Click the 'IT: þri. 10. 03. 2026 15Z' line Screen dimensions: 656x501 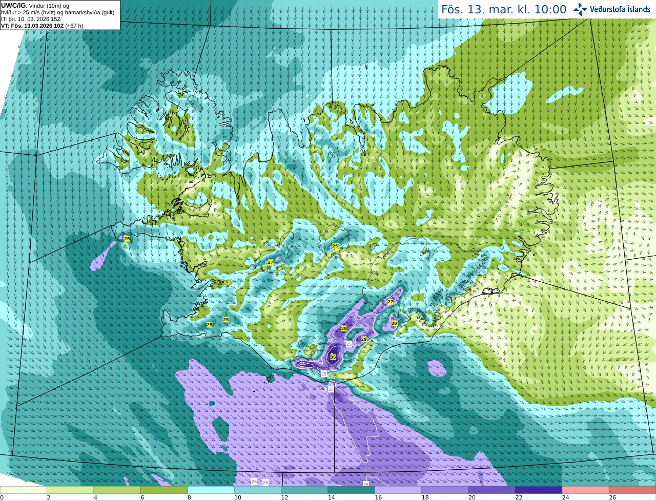point(30,19)
